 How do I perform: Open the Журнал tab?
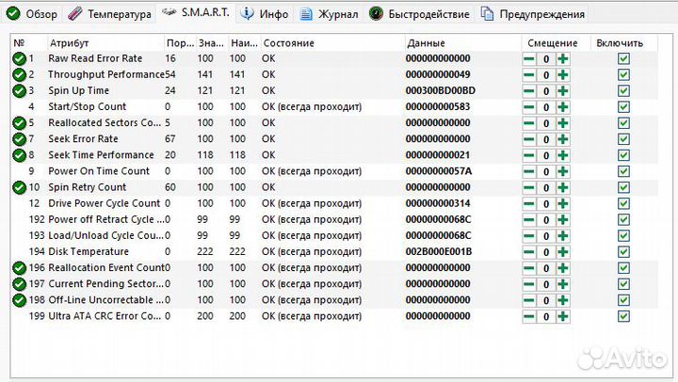click(330, 14)
